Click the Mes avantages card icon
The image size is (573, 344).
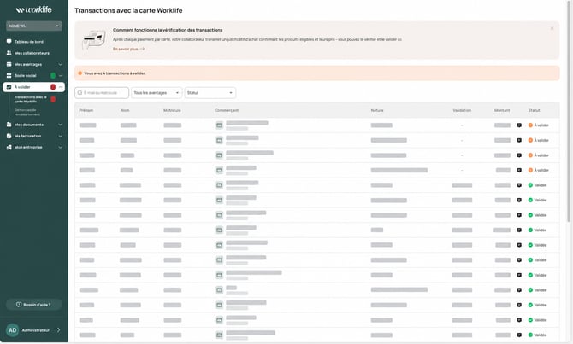pos(9,64)
